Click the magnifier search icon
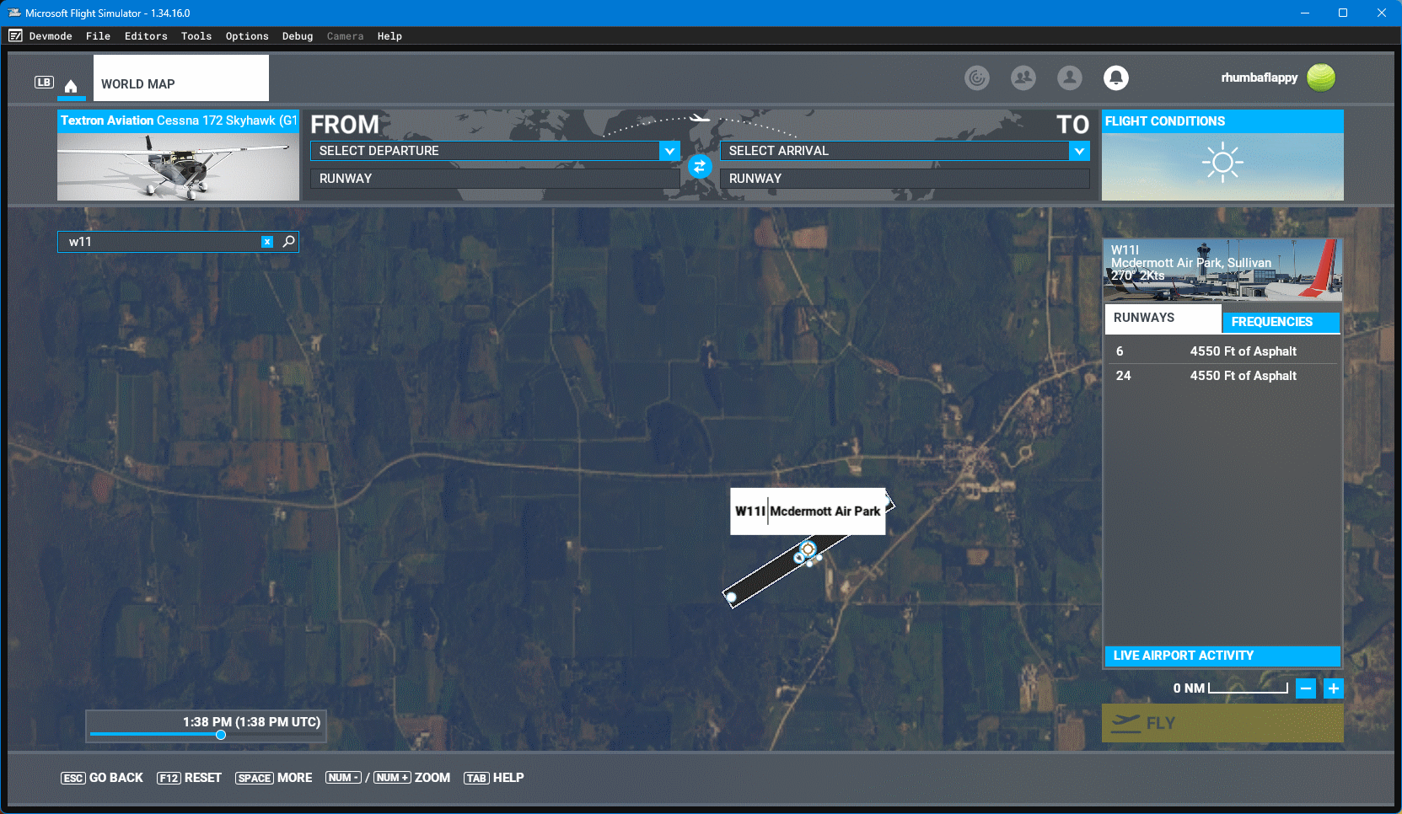This screenshot has height=814, width=1402. point(288,242)
